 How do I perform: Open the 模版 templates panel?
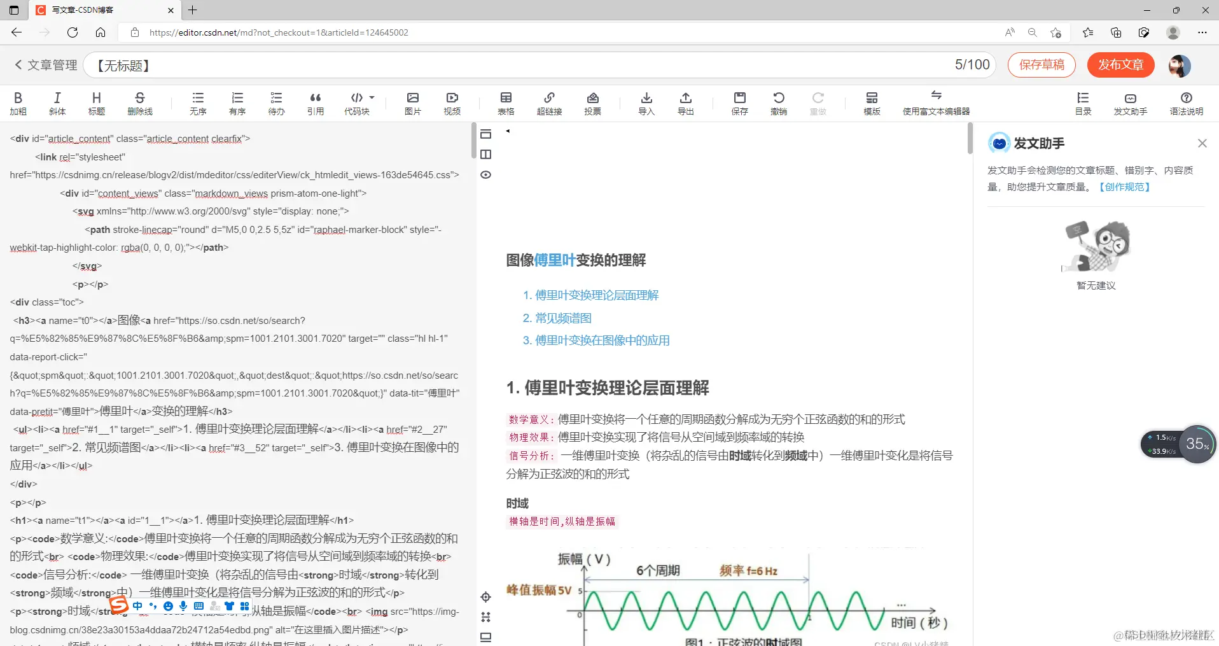pyautogui.click(x=872, y=102)
